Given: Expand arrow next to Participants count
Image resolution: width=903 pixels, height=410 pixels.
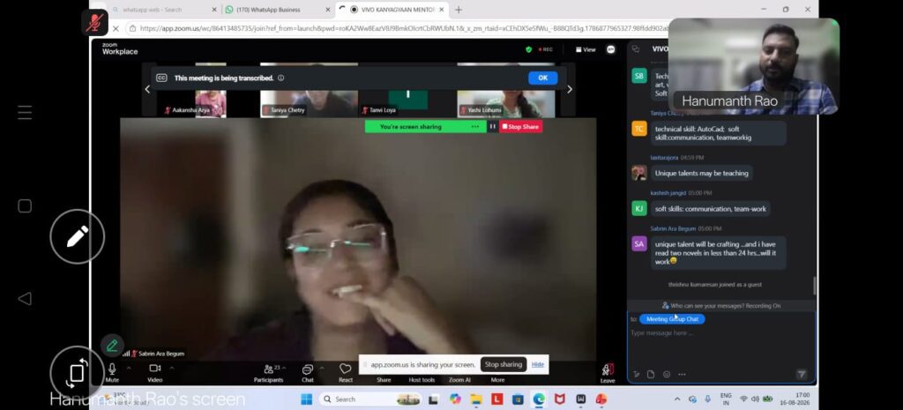Looking at the screenshot, I should coord(284,368).
